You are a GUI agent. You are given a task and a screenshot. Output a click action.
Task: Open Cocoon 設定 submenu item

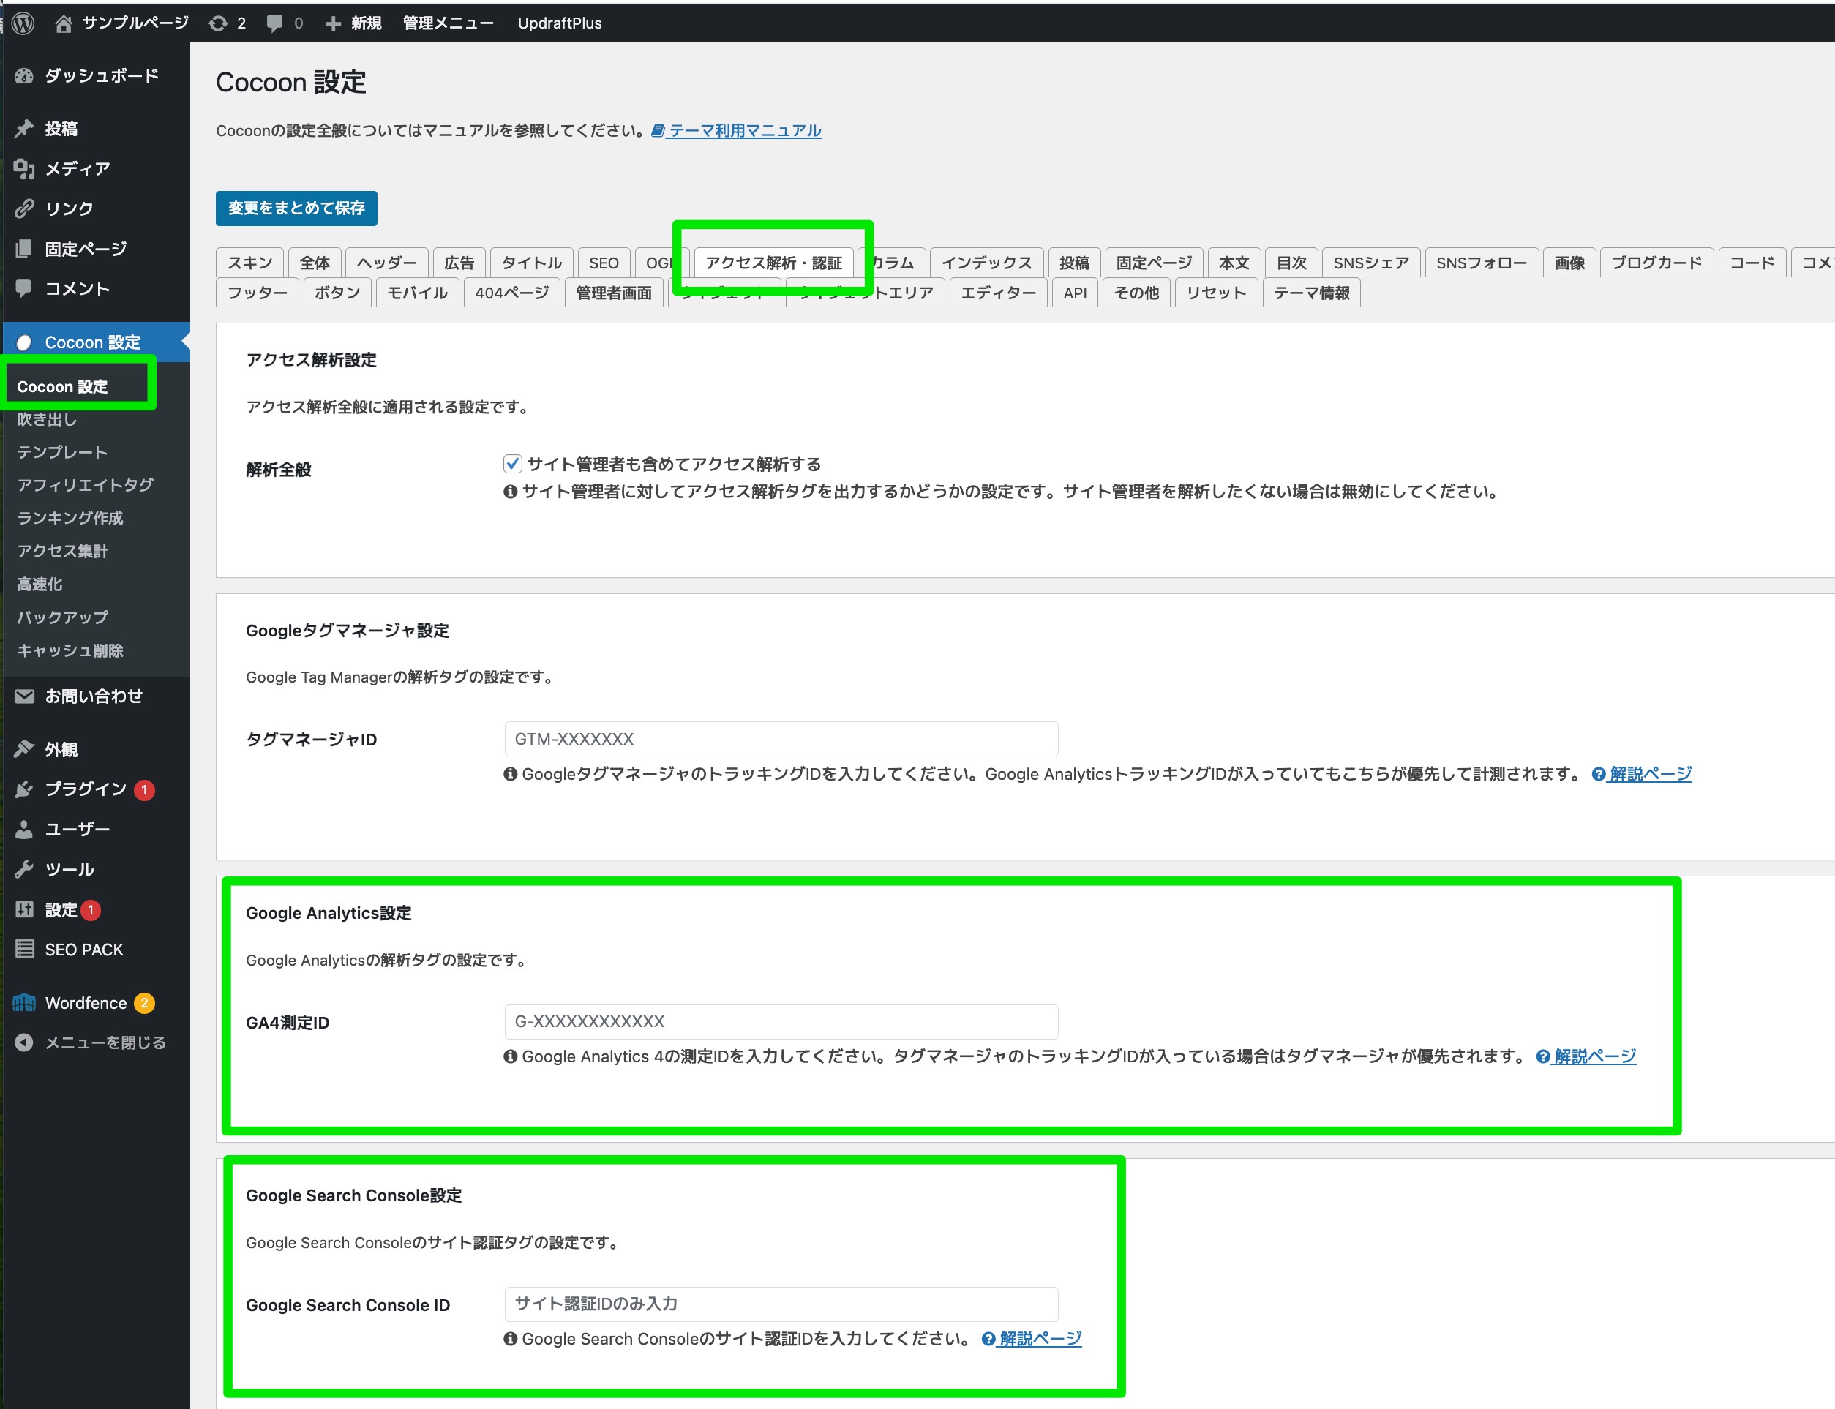[63, 387]
